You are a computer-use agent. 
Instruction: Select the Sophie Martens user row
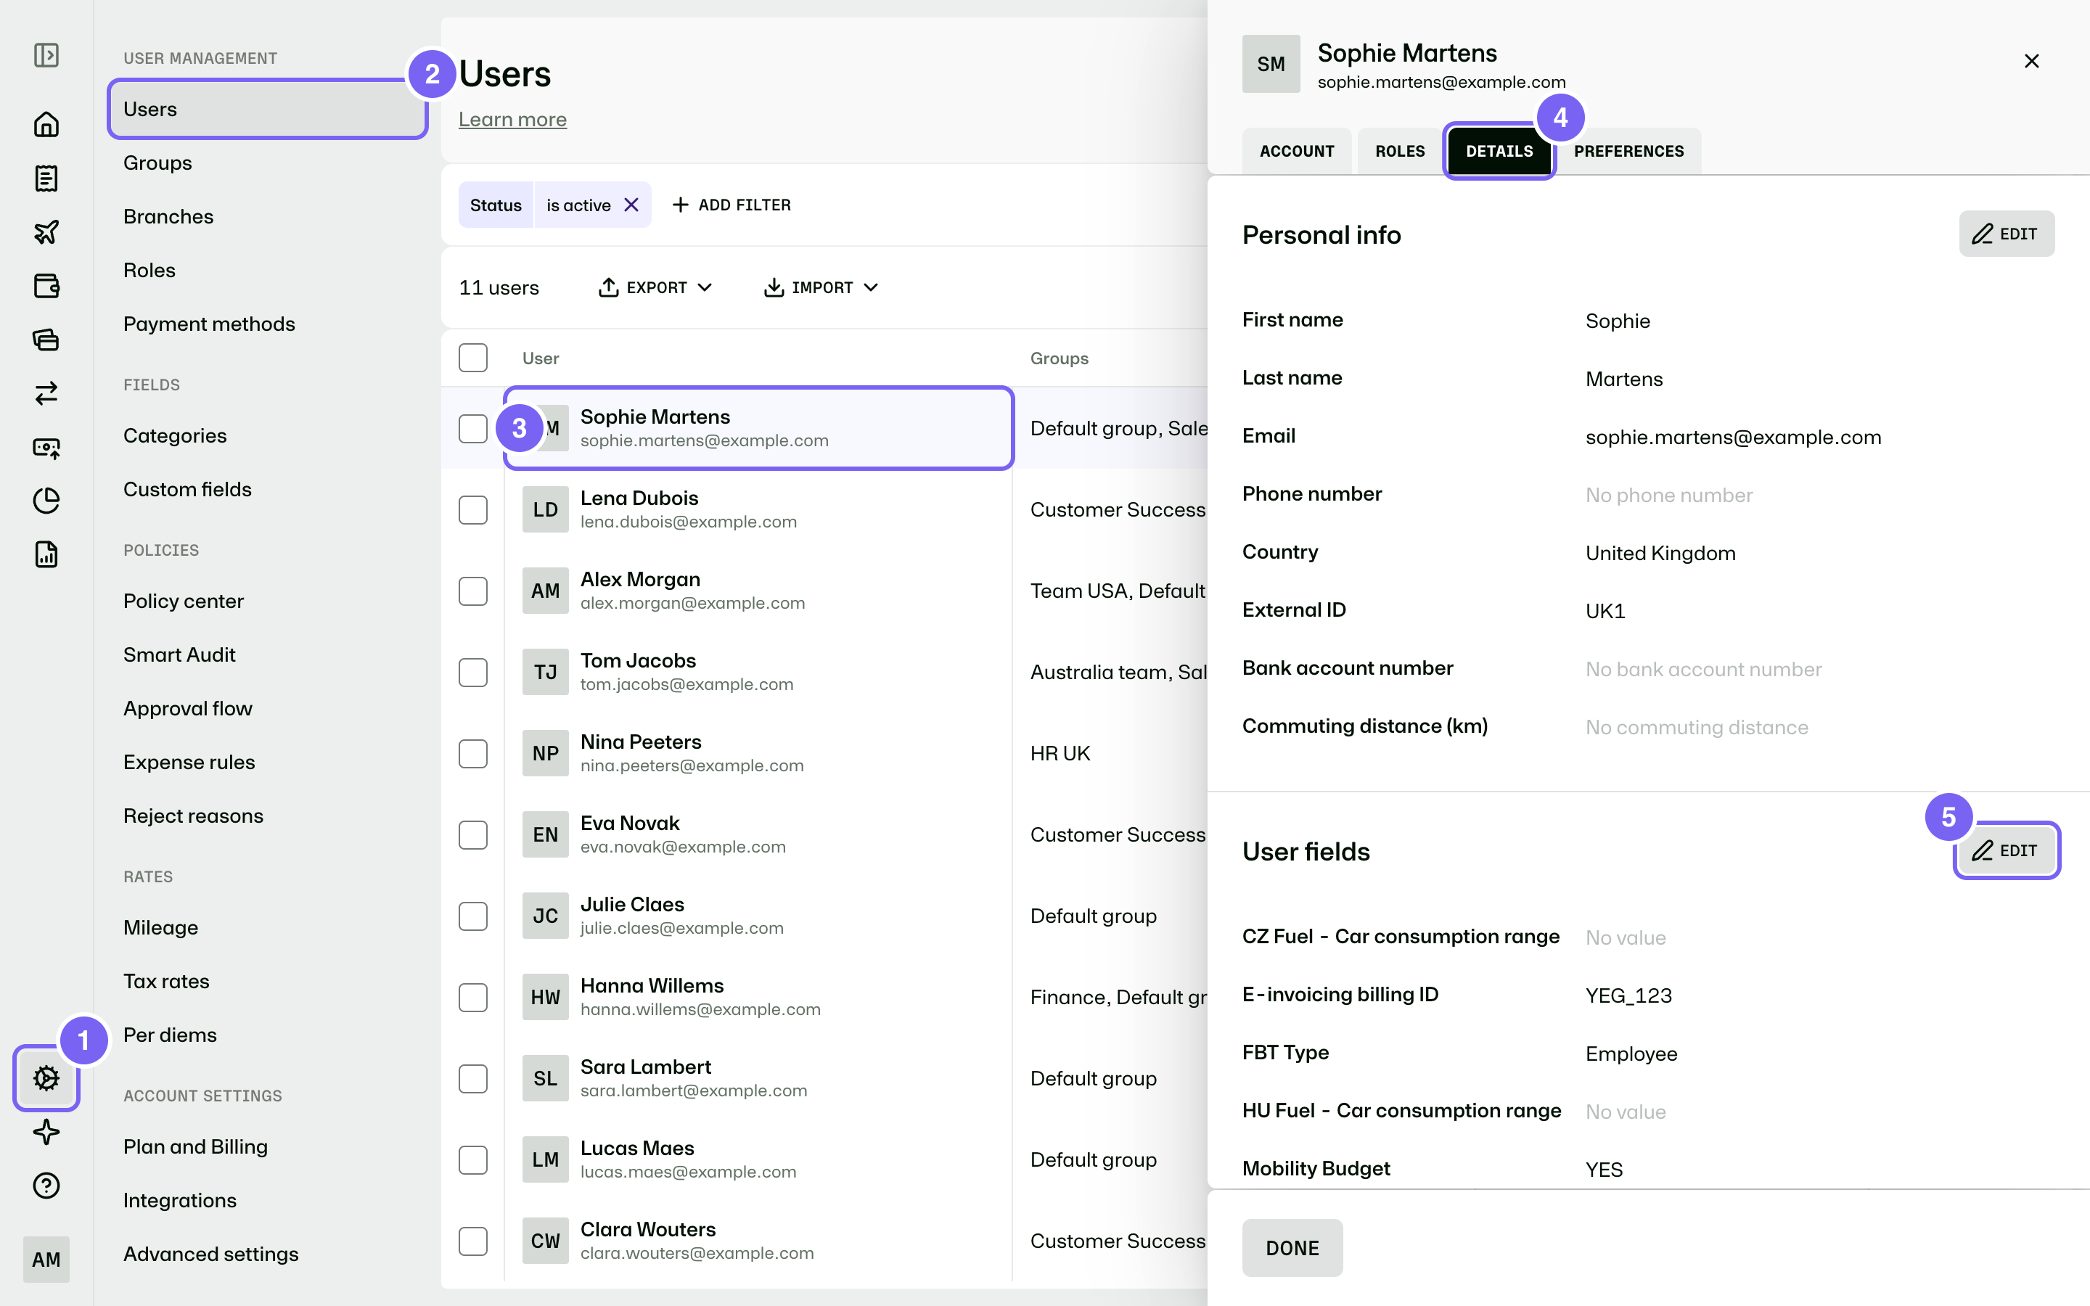tap(758, 427)
